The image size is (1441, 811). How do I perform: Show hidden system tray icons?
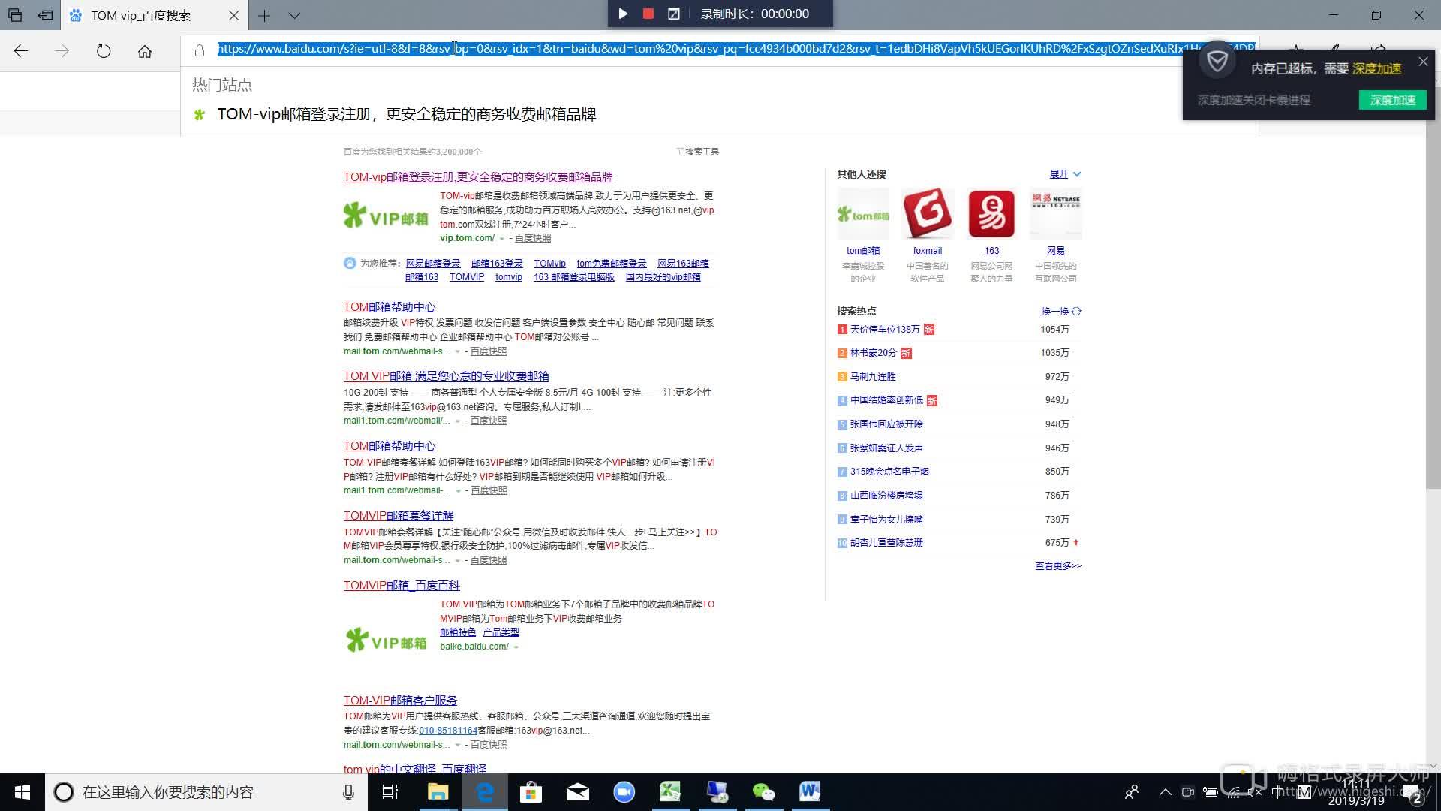click(x=1165, y=792)
